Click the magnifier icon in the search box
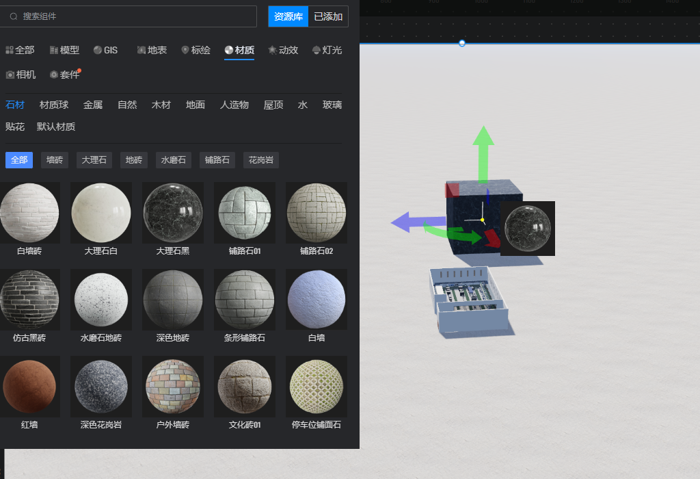This screenshot has width=700, height=479. pos(14,16)
